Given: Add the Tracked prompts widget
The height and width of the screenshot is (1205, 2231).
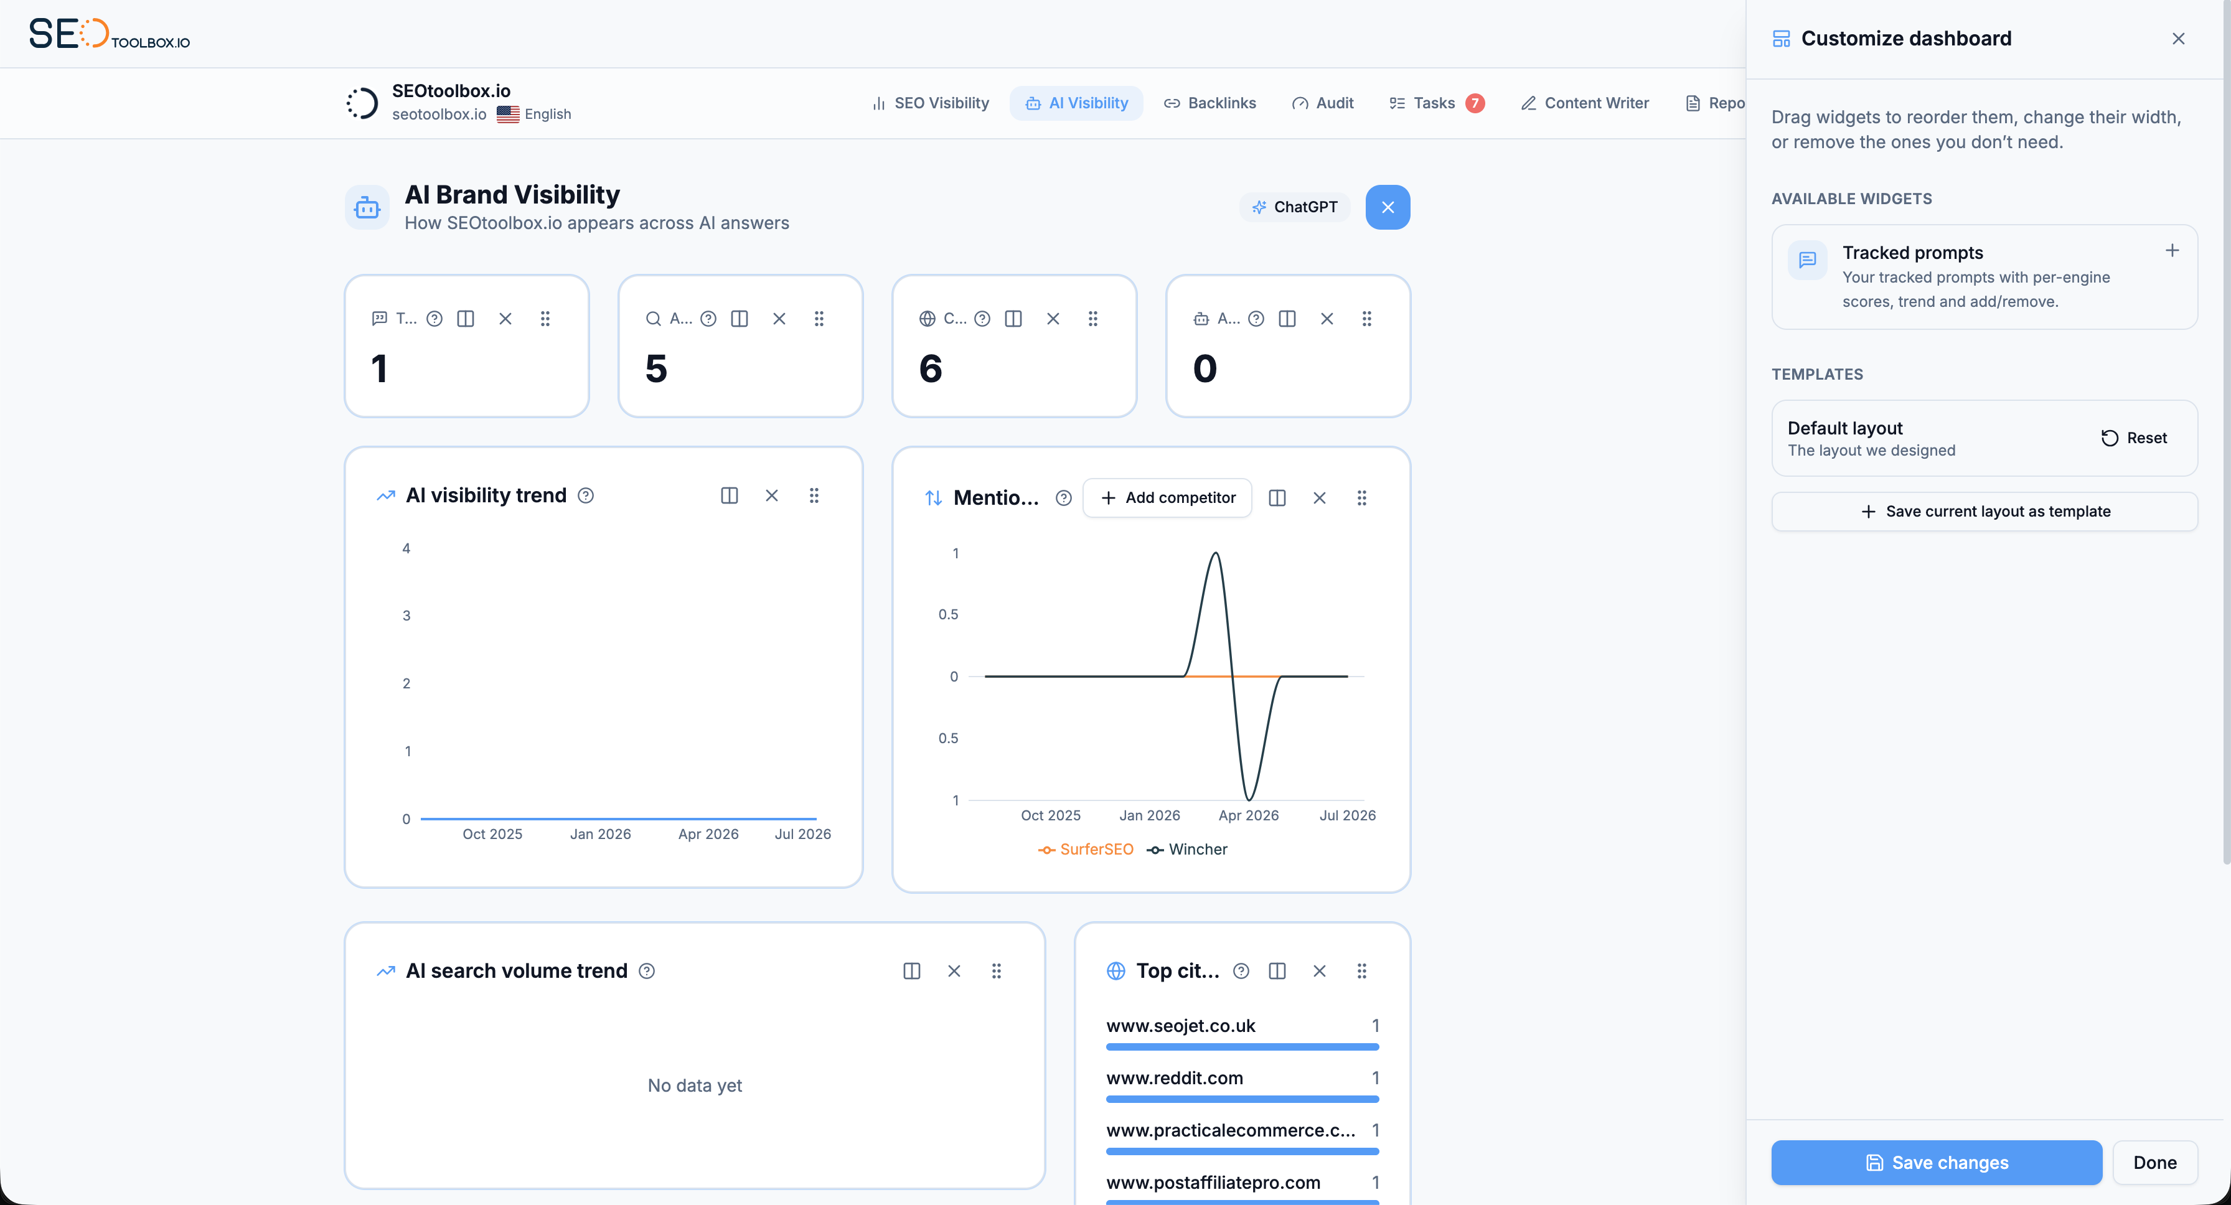Looking at the screenshot, I should pyautogui.click(x=2172, y=251).
